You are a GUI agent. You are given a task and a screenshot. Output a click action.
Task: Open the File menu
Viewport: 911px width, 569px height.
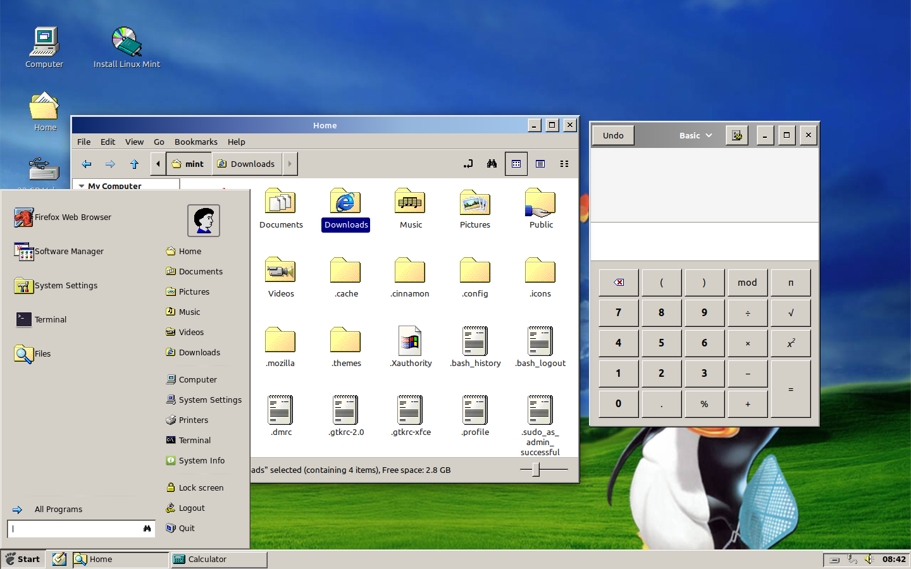point(84,142)
